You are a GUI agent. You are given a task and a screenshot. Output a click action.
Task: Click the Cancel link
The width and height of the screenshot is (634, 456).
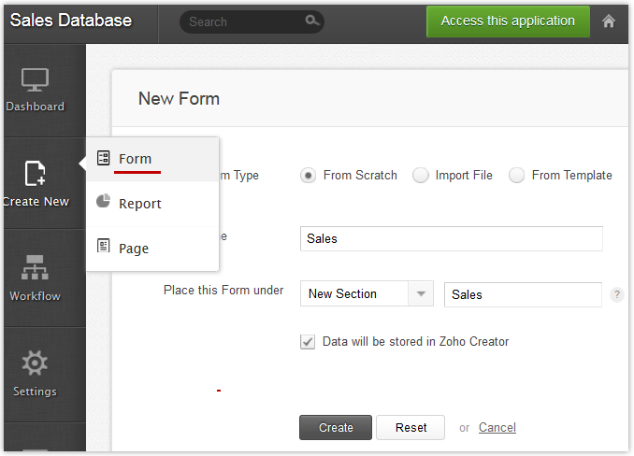click(497, 427)
